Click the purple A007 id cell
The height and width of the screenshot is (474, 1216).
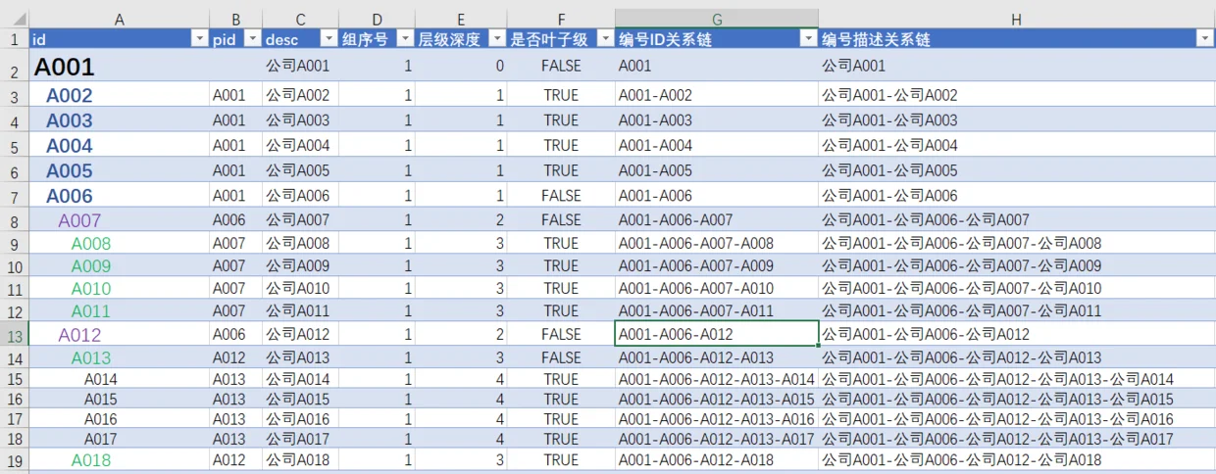coord(120,220)
